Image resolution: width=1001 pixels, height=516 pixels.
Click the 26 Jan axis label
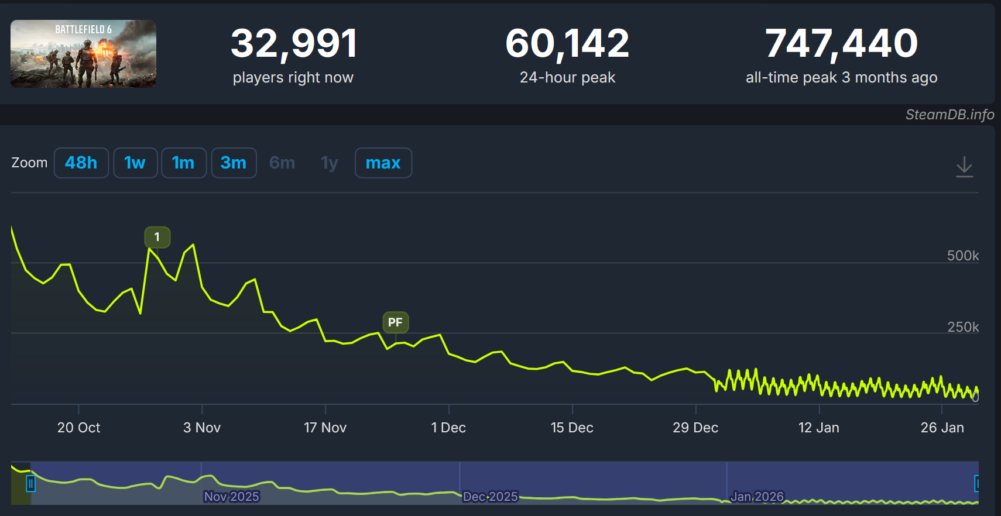[942, 428]
